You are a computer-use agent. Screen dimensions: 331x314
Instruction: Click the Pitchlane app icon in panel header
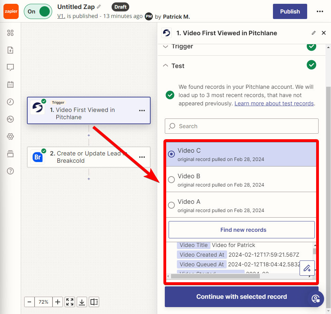tap(167, 33)
